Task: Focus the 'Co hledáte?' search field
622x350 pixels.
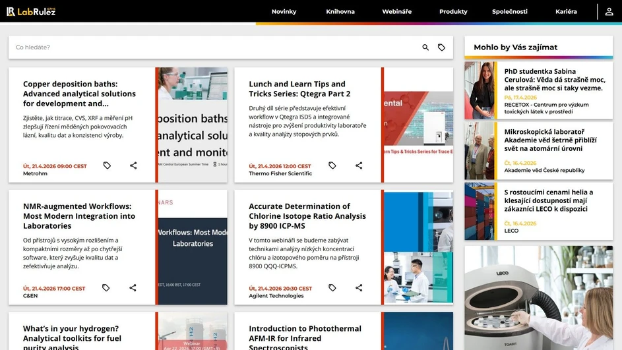Action: [211, 47]
